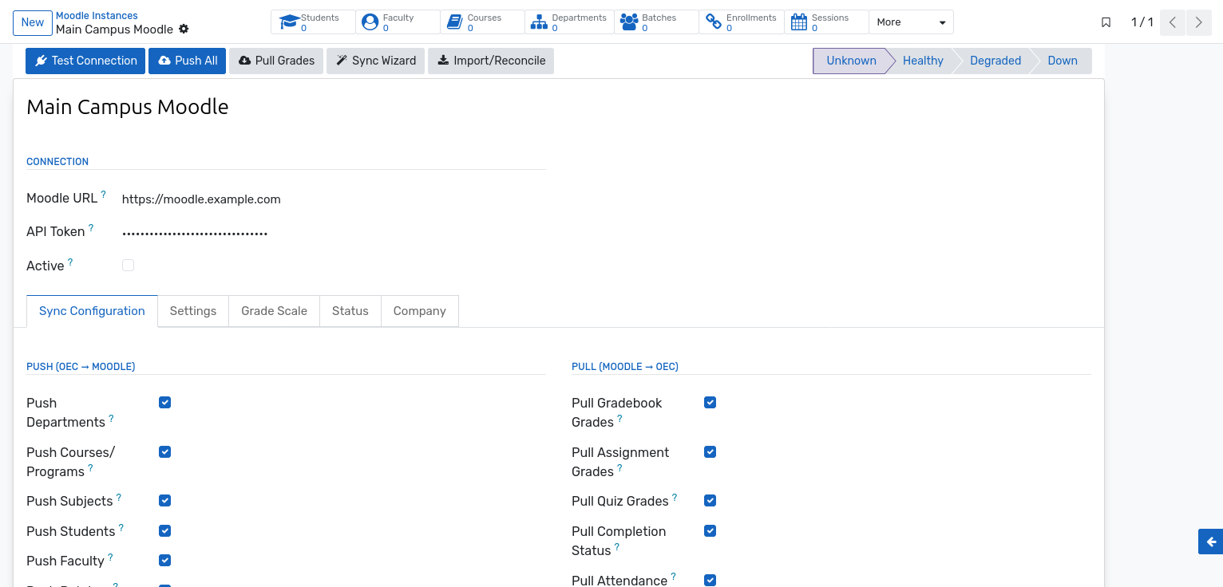The width and height of the screenshot is (1223, 587).
Task: Click the Import/Reconcile button
Action: 491,61
